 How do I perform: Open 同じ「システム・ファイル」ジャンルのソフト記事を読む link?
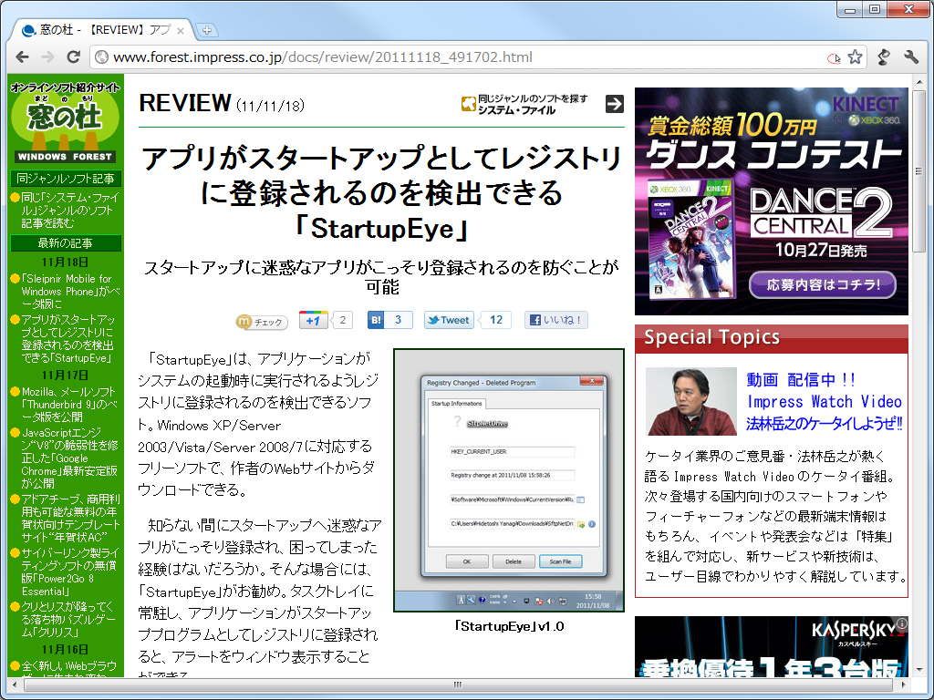click(x=69, y=211)
